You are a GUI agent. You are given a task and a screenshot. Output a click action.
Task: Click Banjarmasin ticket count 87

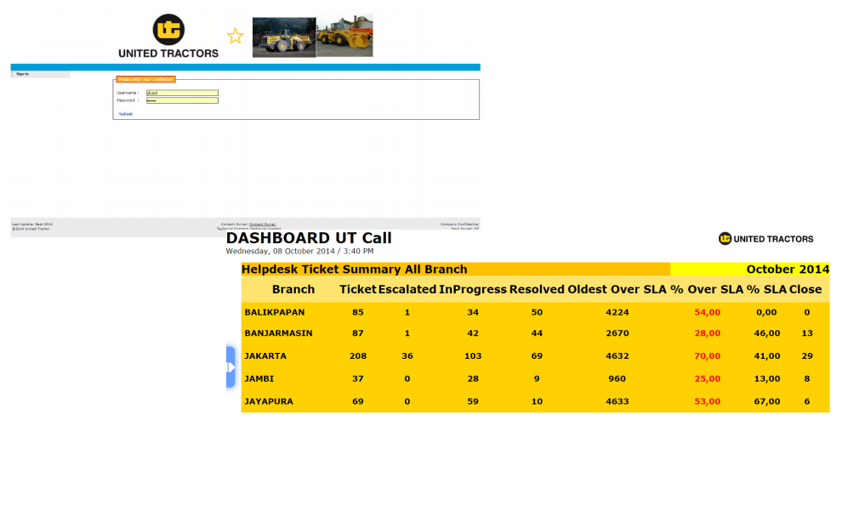pos(357,333)
